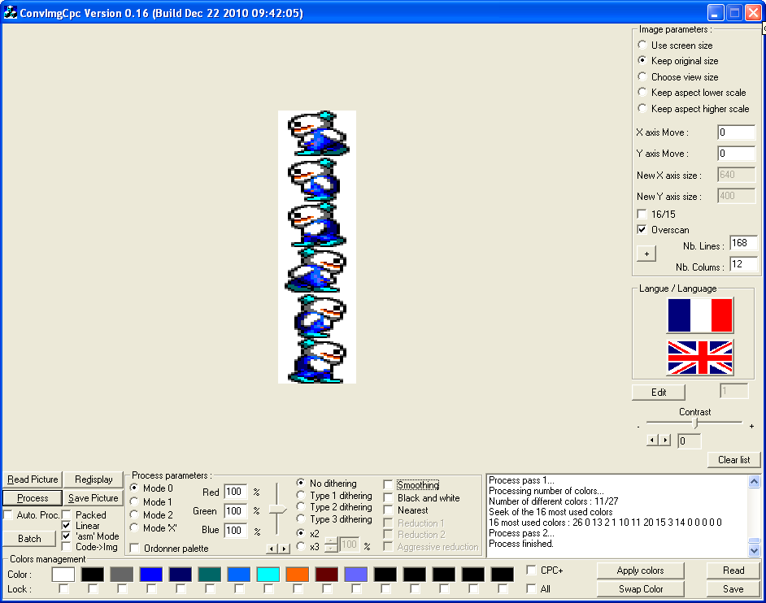Click the palette Save button

(733, 589)
